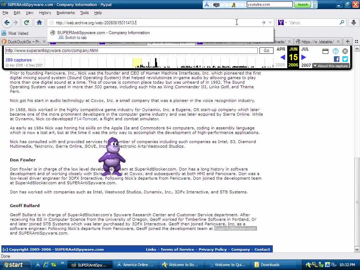Open the Terms of Service footer link

point(177,249)
